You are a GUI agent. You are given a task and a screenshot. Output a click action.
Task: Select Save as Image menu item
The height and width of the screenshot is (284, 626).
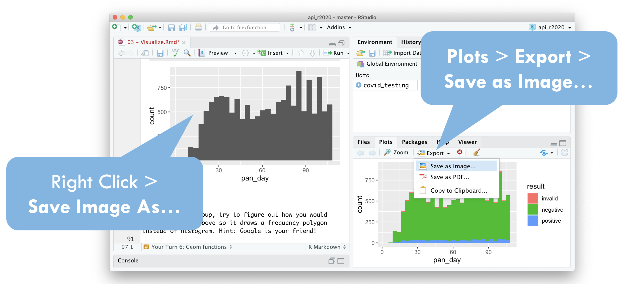[x=453, y=166]
